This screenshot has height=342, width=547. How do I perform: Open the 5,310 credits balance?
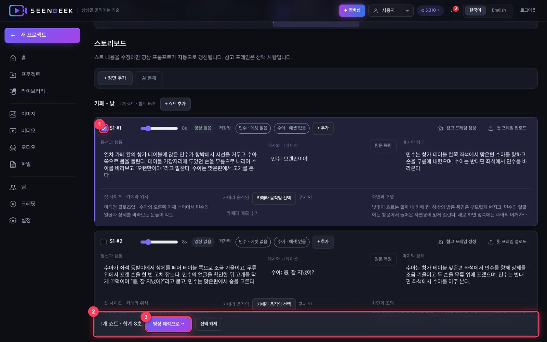pos(430,11)
